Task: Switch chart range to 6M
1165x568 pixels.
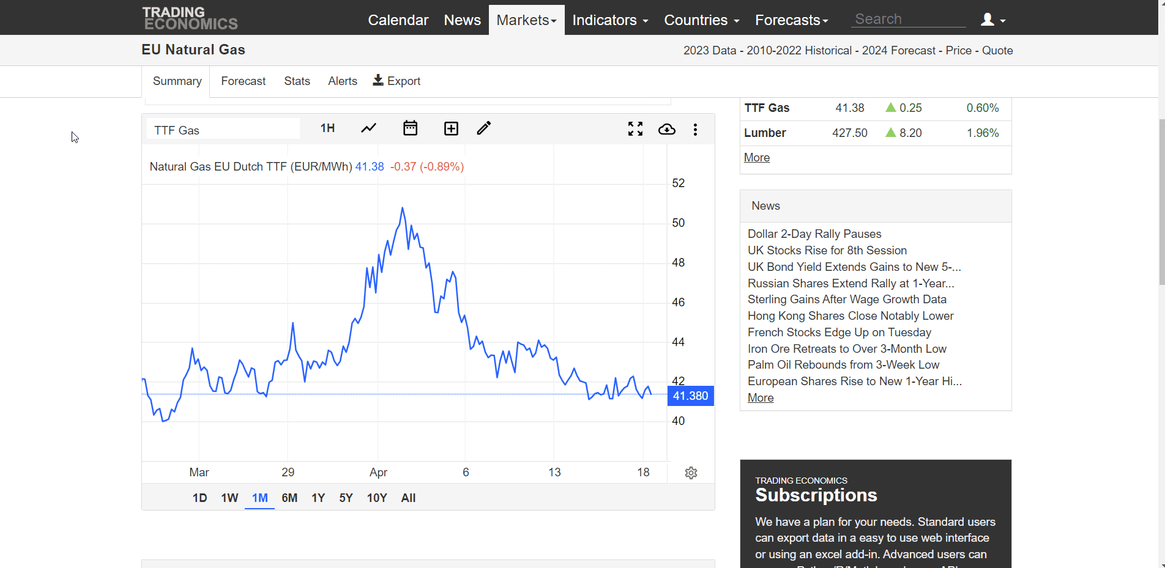Action: (x=289, y=498)
